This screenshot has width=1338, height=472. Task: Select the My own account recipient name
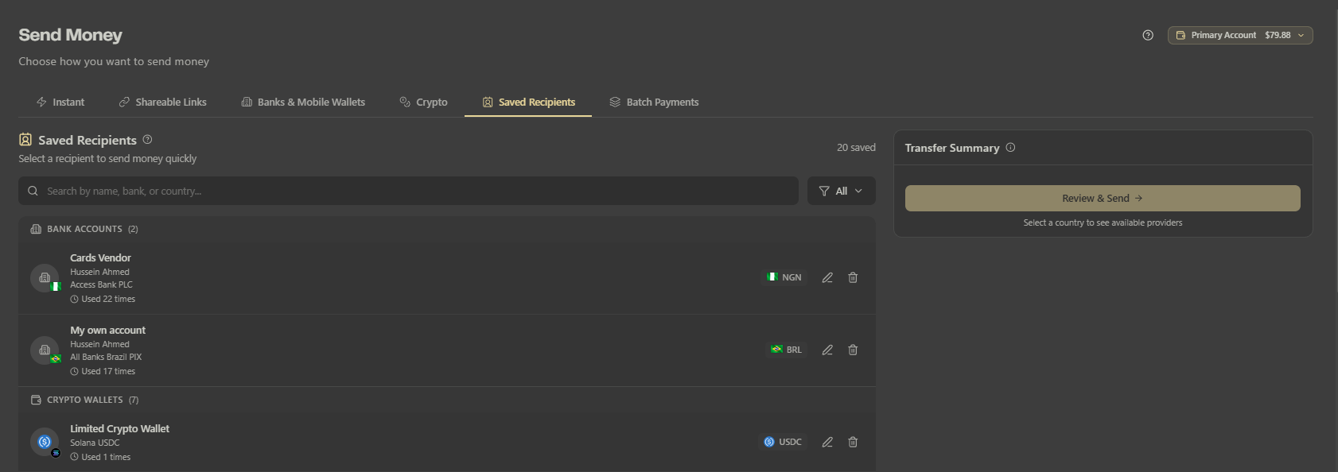click(x=107, y=331)
